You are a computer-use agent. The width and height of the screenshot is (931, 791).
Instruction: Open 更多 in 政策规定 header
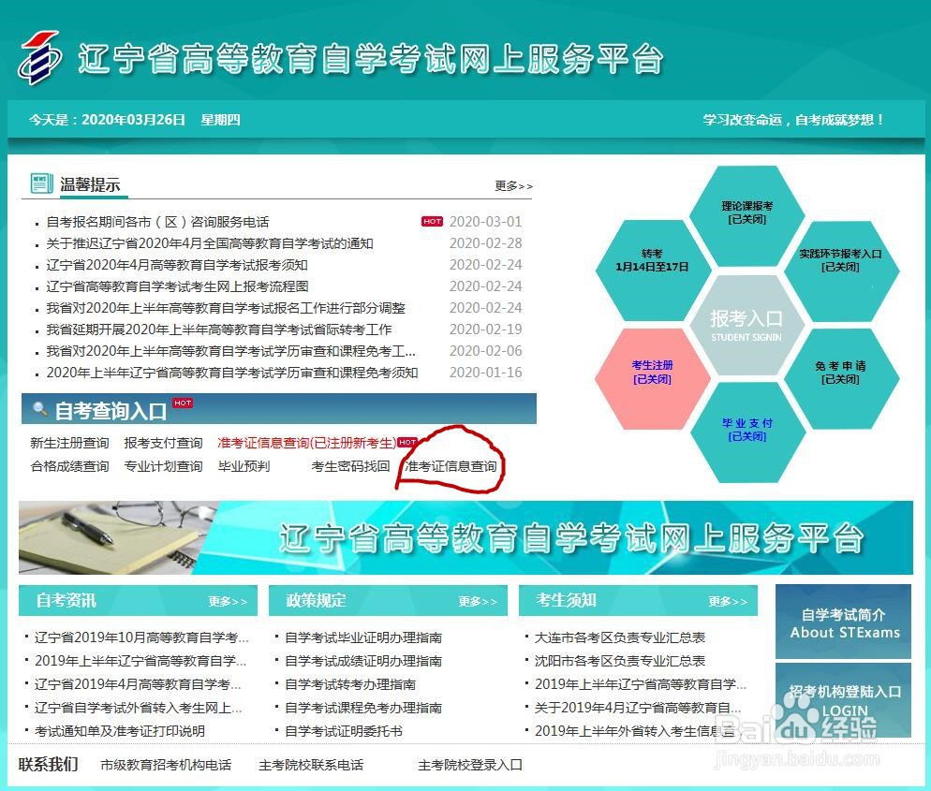478,602
